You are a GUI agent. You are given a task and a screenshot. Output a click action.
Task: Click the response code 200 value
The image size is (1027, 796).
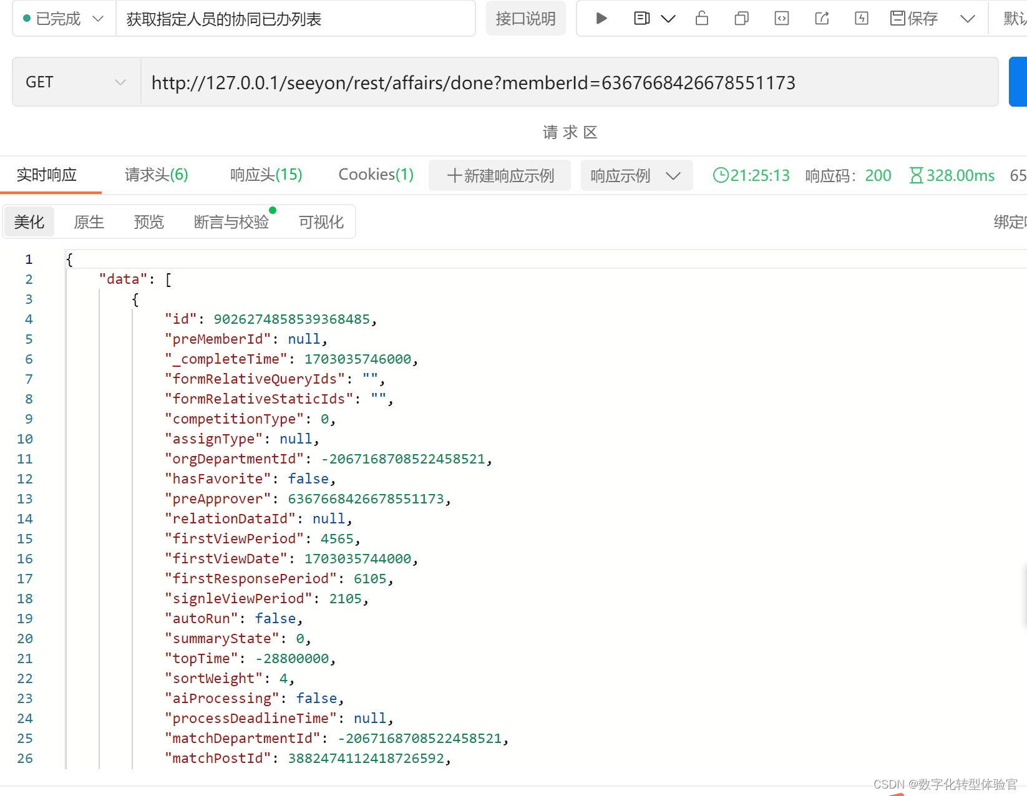[878, 175]
